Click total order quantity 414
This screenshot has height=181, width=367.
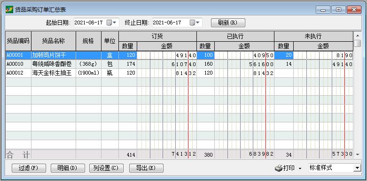click(128, 155)
